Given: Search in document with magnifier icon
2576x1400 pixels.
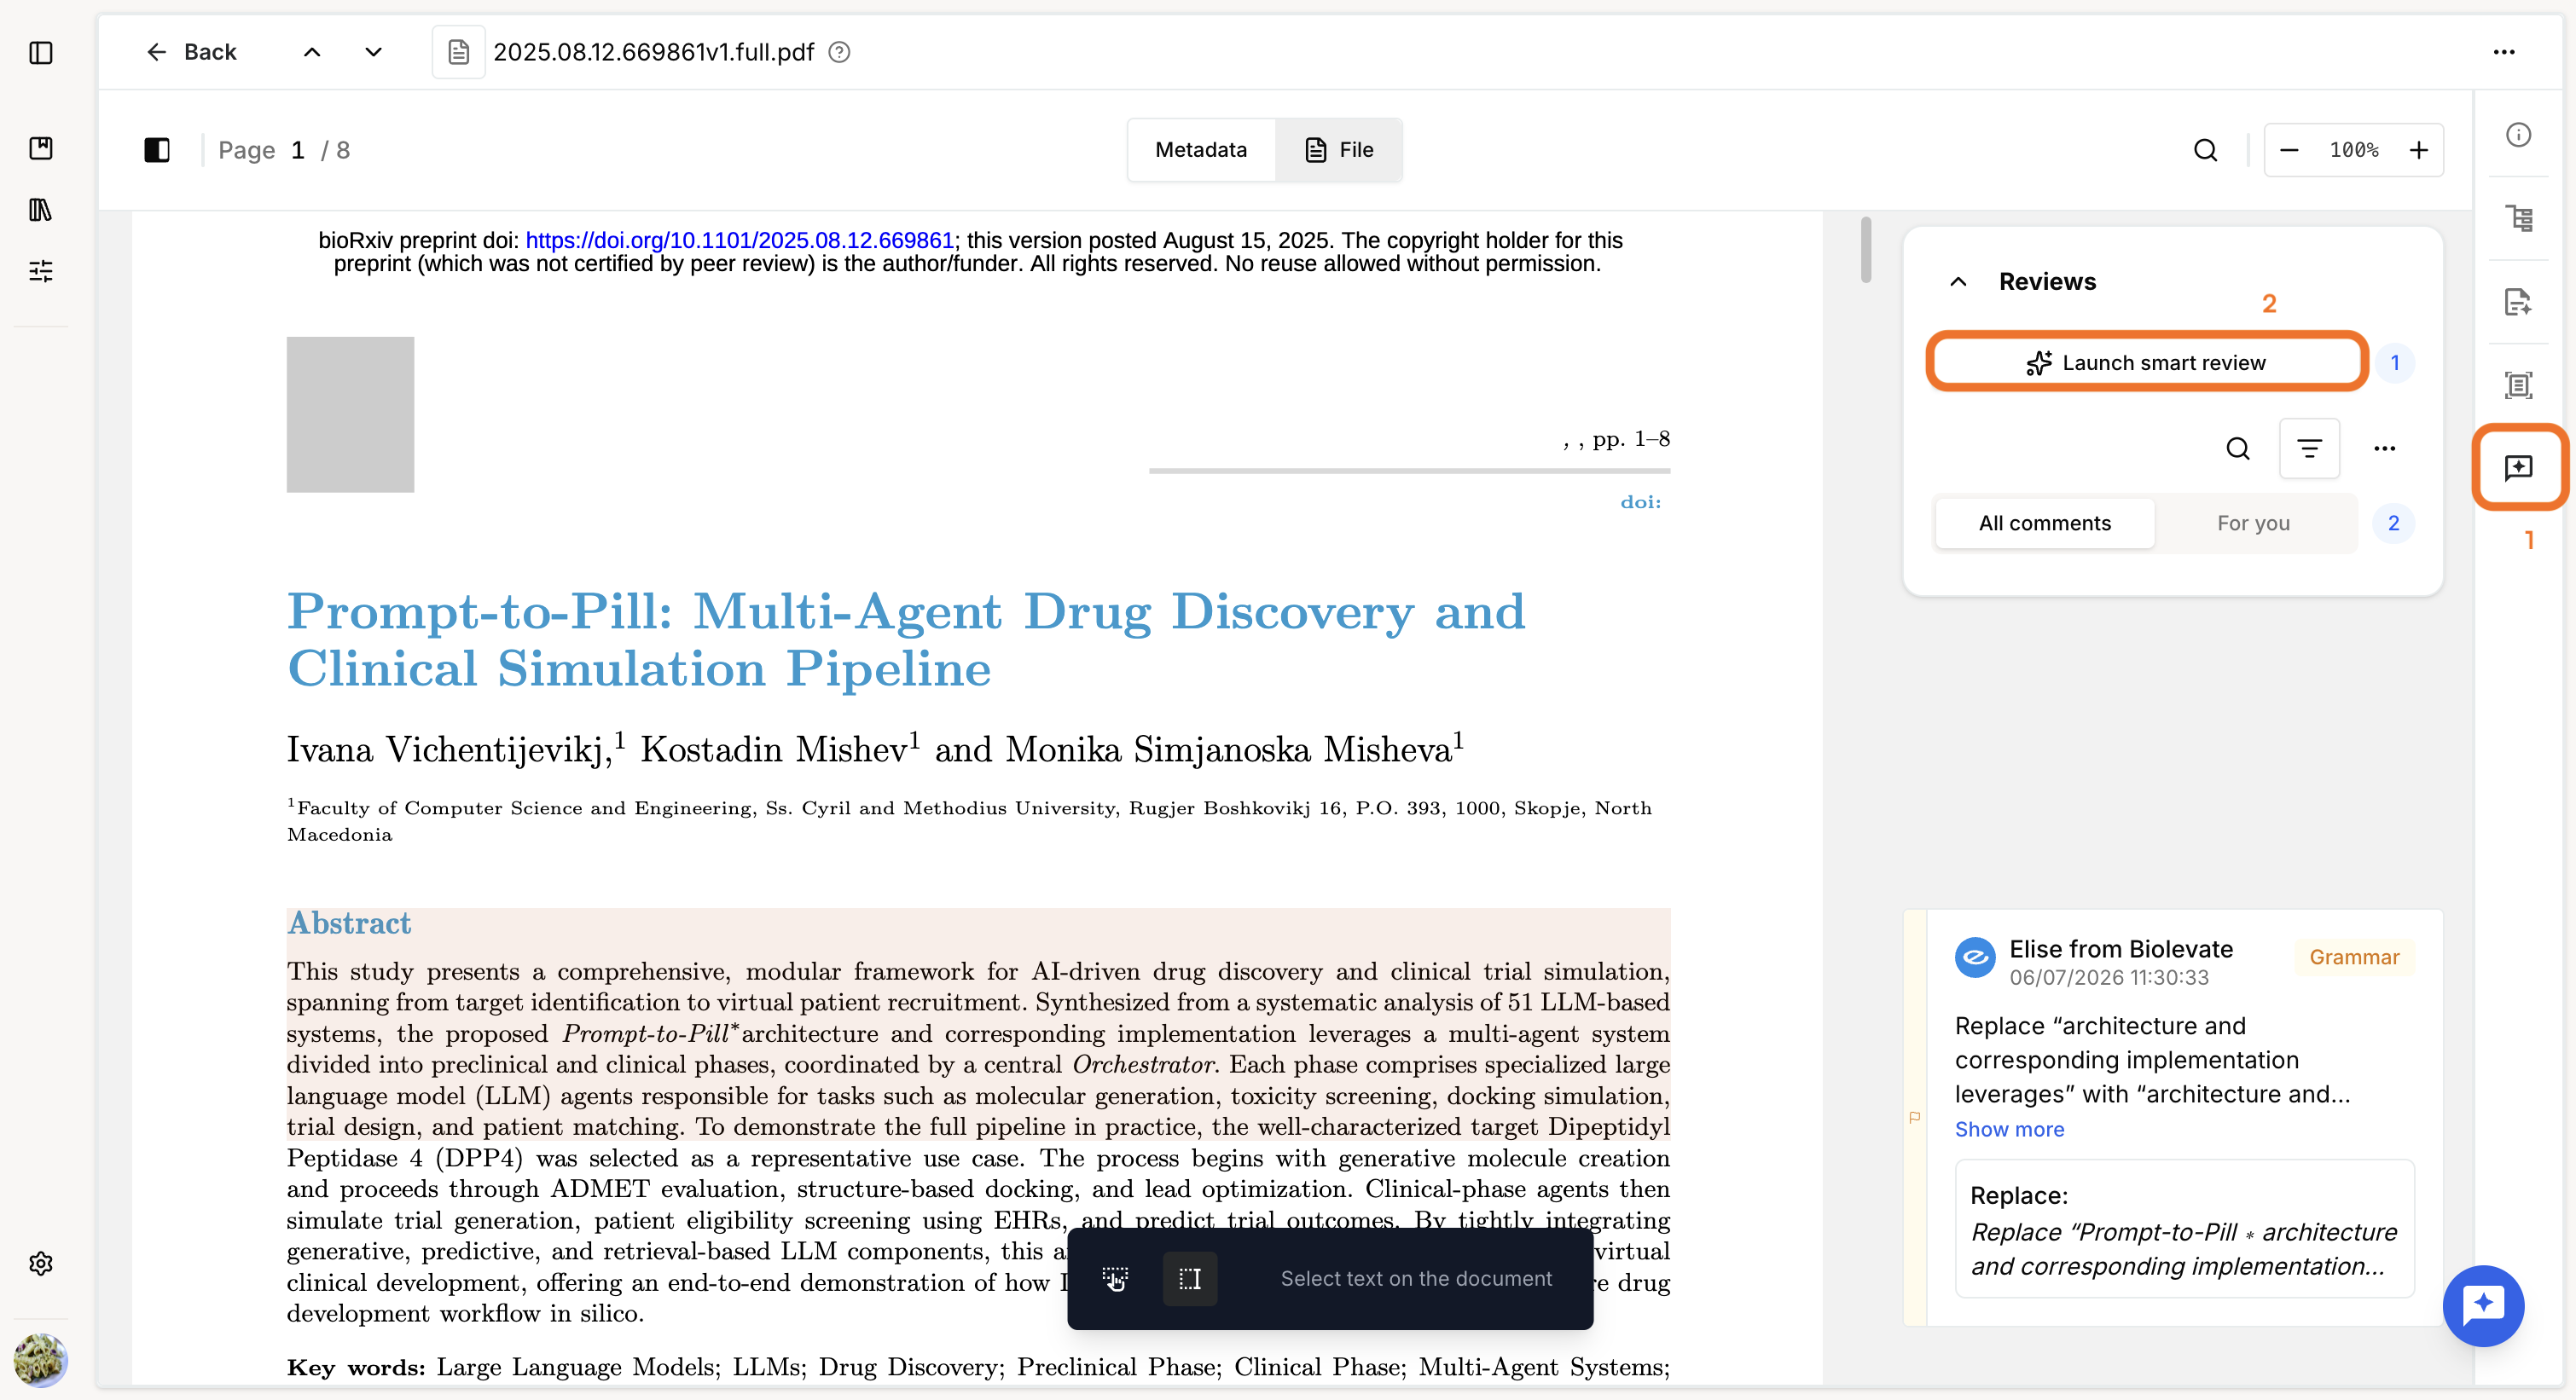Looking at the screenshot, I should click(x=2205, y=150).
